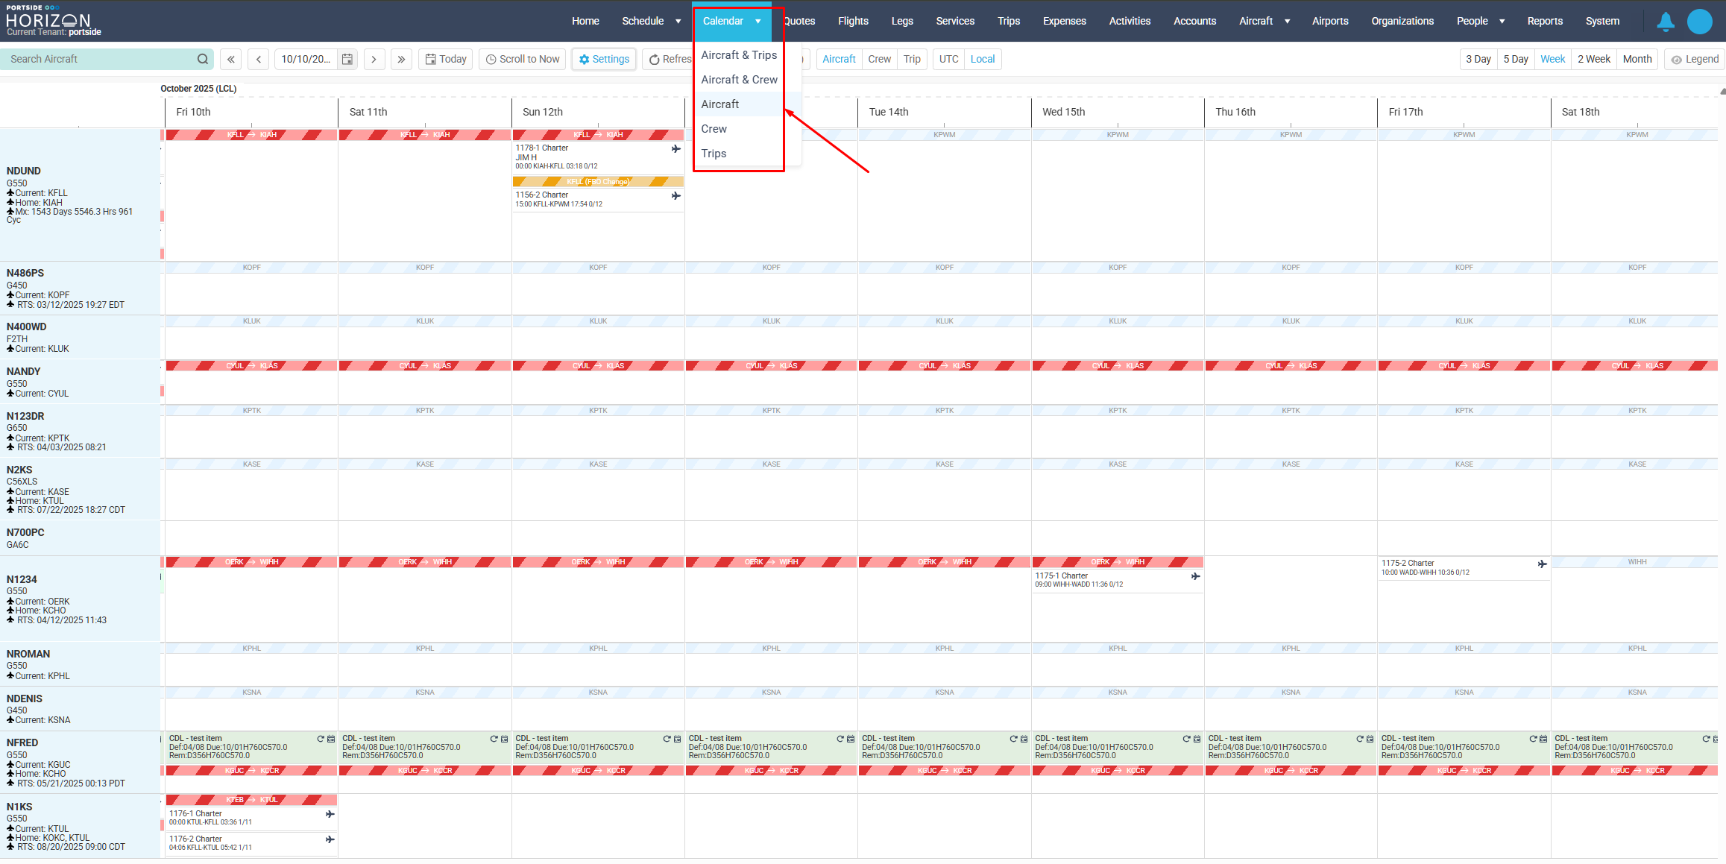
Task: Switch to 2 Week view
Action: pyautogui.click(x=1593, y=59)
